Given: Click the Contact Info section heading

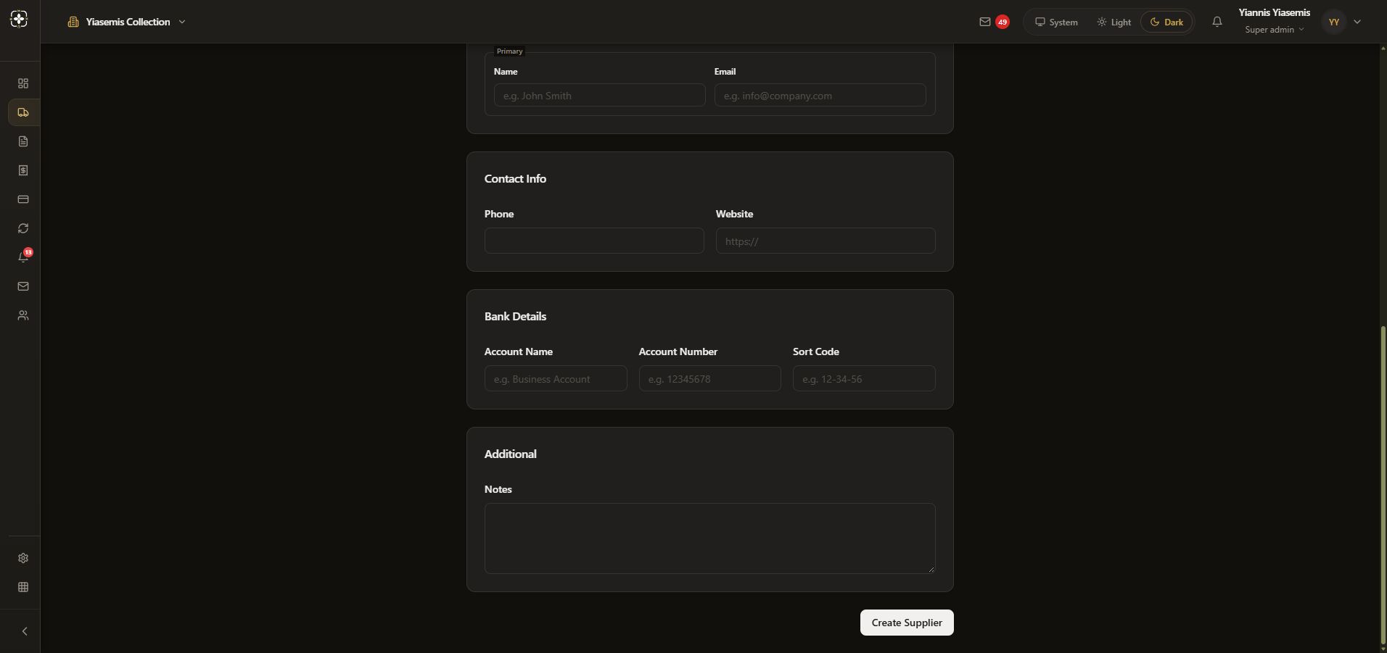Looking at the screenshot, I should point(516,178).
